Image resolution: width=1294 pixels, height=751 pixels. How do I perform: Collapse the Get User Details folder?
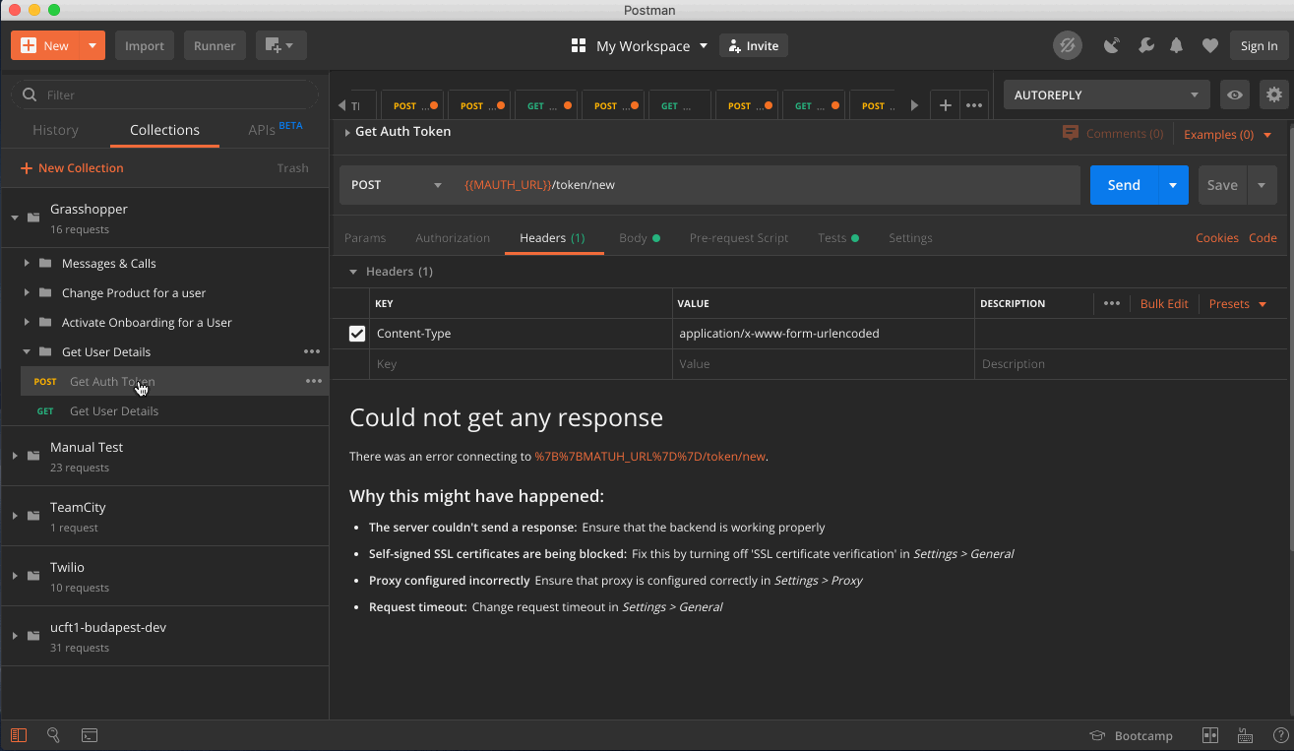pyautogui.click(x=28, y=351)
